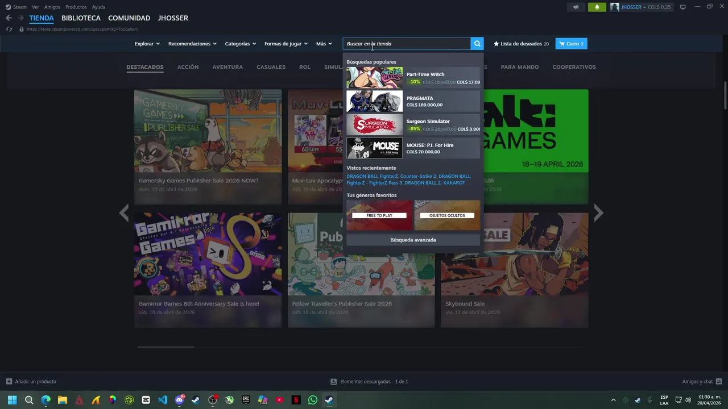This screenshot has width=728, height=409.
Task: Click Búsqueda avanzada button
Action: [413, 240]
